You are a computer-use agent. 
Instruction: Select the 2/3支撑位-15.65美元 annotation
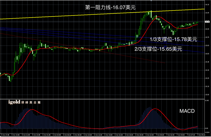(x=158, y=49)
